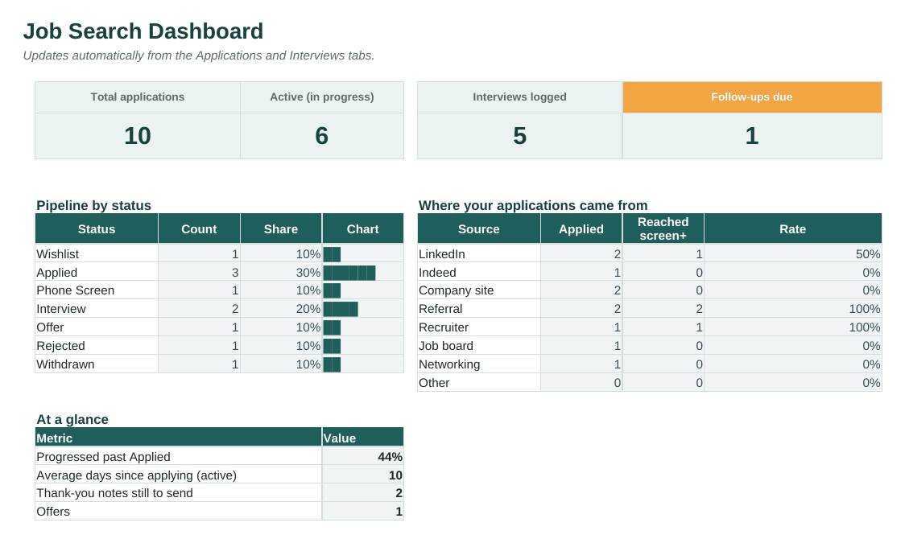Select the Company site source cell
The image size is (905, 543).
pos(479,290)
